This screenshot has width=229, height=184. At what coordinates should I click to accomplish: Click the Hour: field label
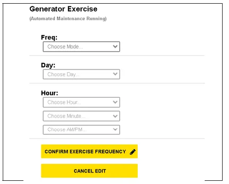50,93
